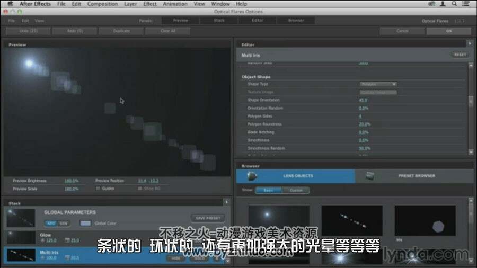Click the user account icon in menu bar
This screenshot has width=477, height=268.
[x=443, y=4]
